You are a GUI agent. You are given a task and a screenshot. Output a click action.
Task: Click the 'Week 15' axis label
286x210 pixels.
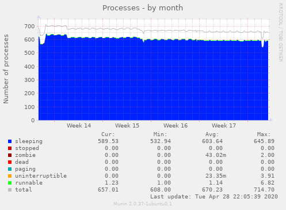pos(127,126)
